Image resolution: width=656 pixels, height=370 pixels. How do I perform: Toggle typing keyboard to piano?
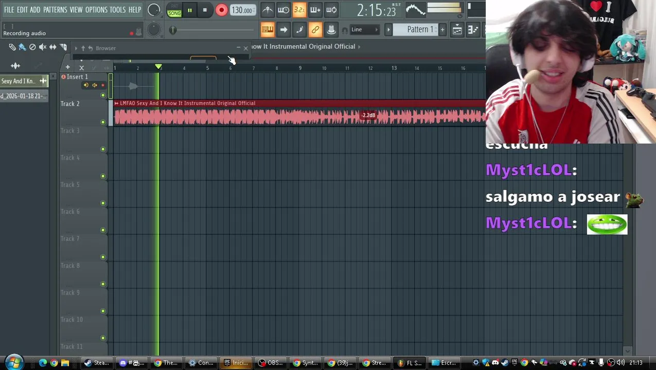click(268, 30)
